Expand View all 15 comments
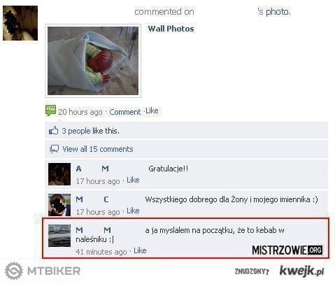 [98, 149]
